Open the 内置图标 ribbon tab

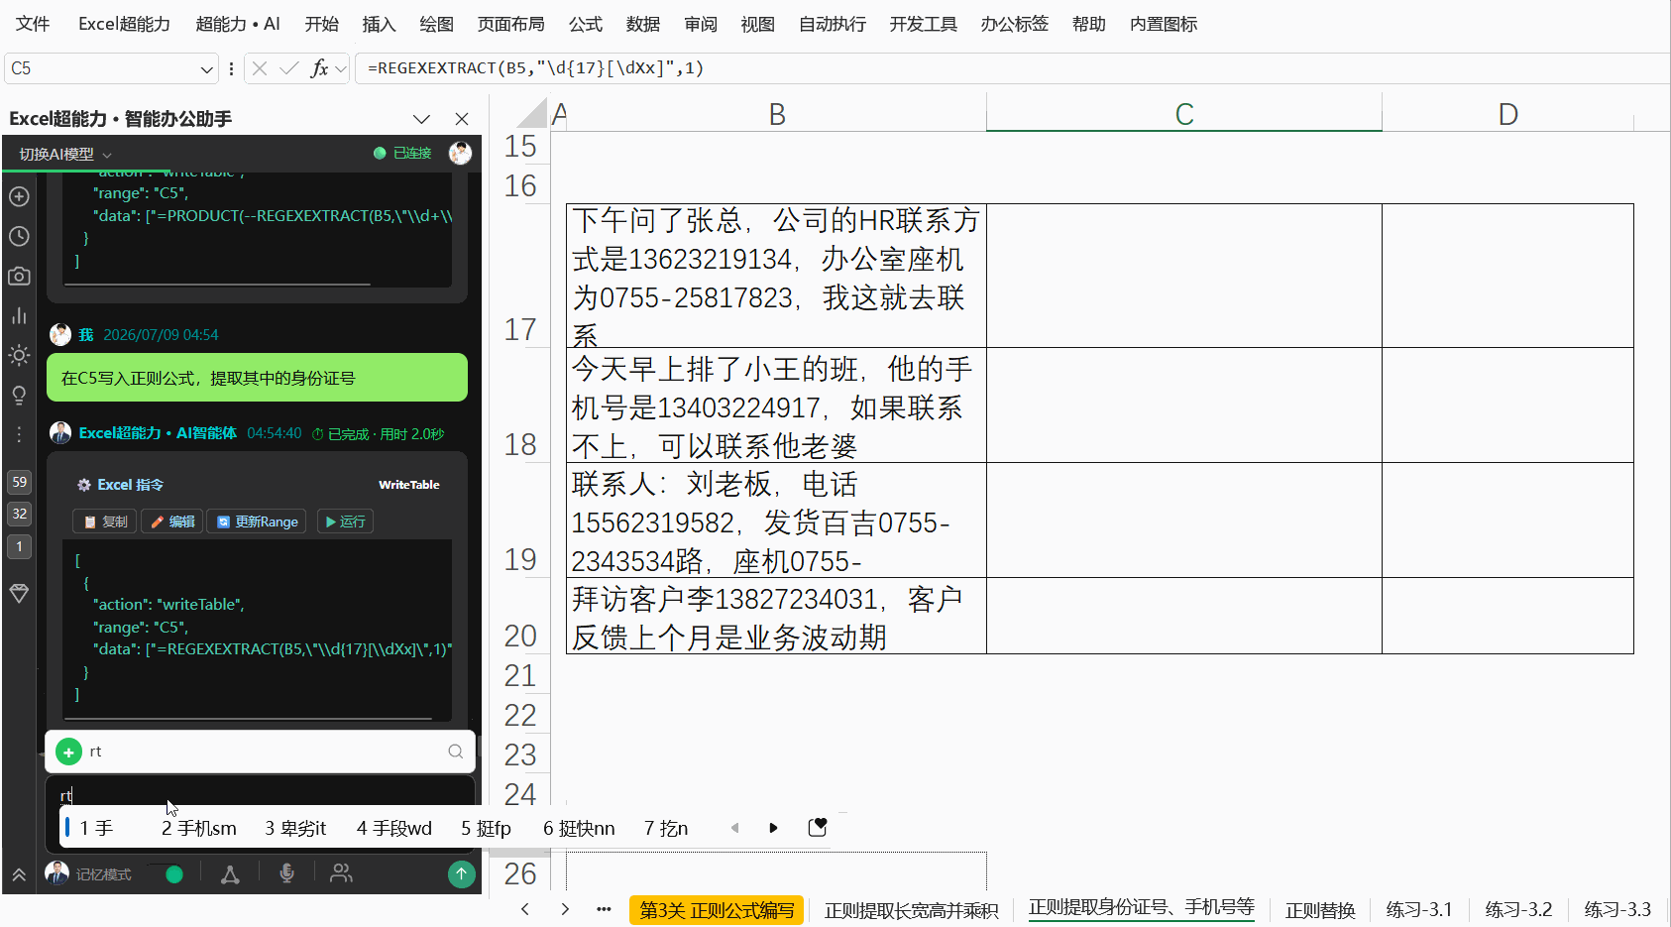tap(1164, 24)
